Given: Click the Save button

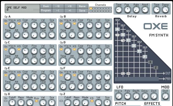Looking at the screenshot, I should (82, 11).
